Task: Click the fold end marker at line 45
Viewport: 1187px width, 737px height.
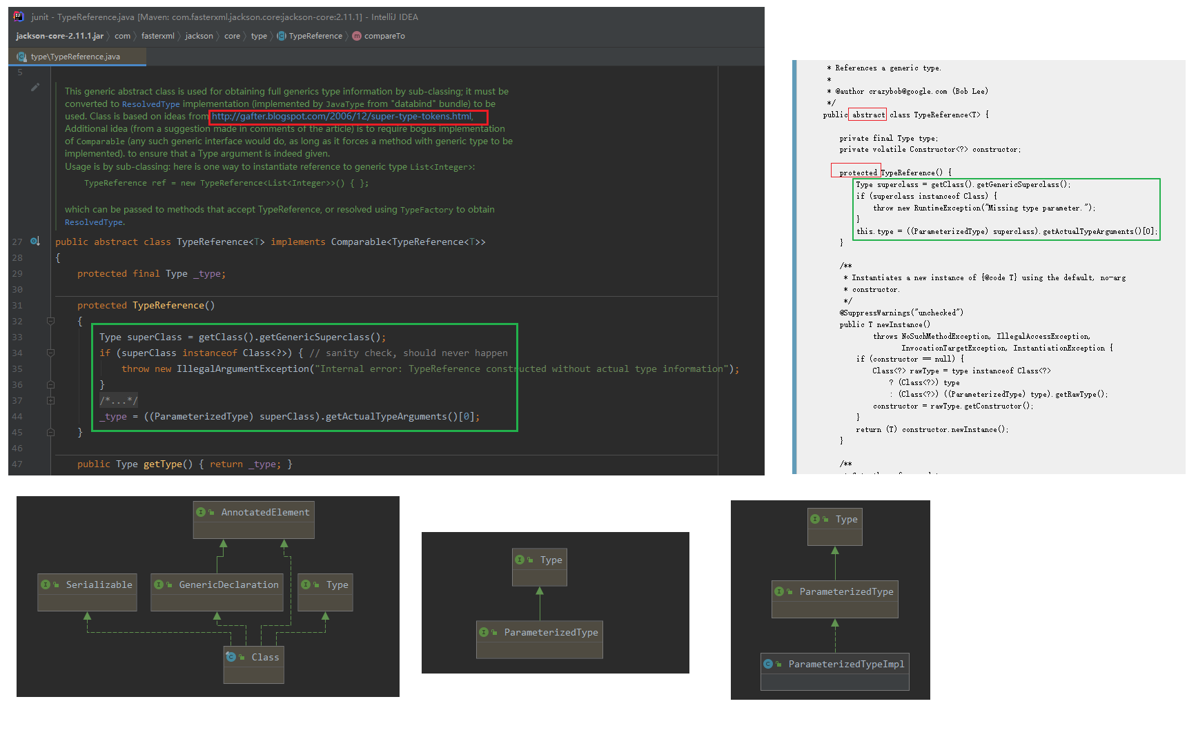Action: click(x=50, y=432)
